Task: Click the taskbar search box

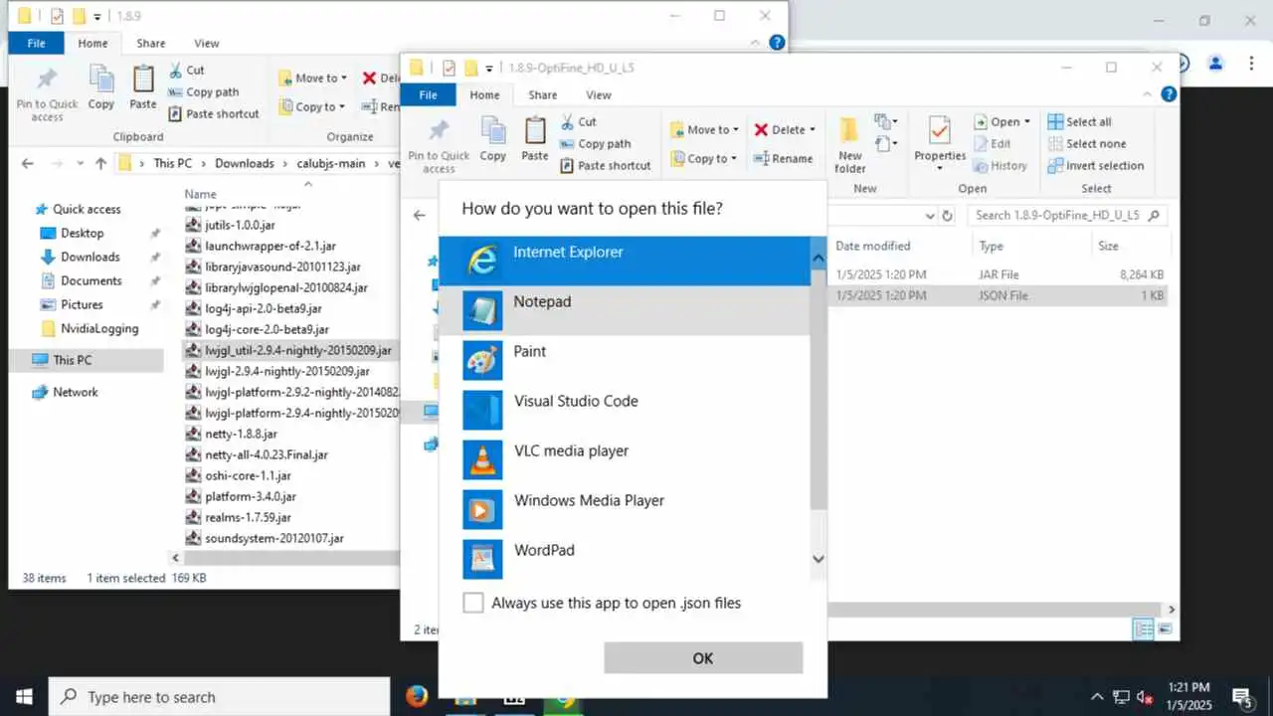Action: coord(219,697)
